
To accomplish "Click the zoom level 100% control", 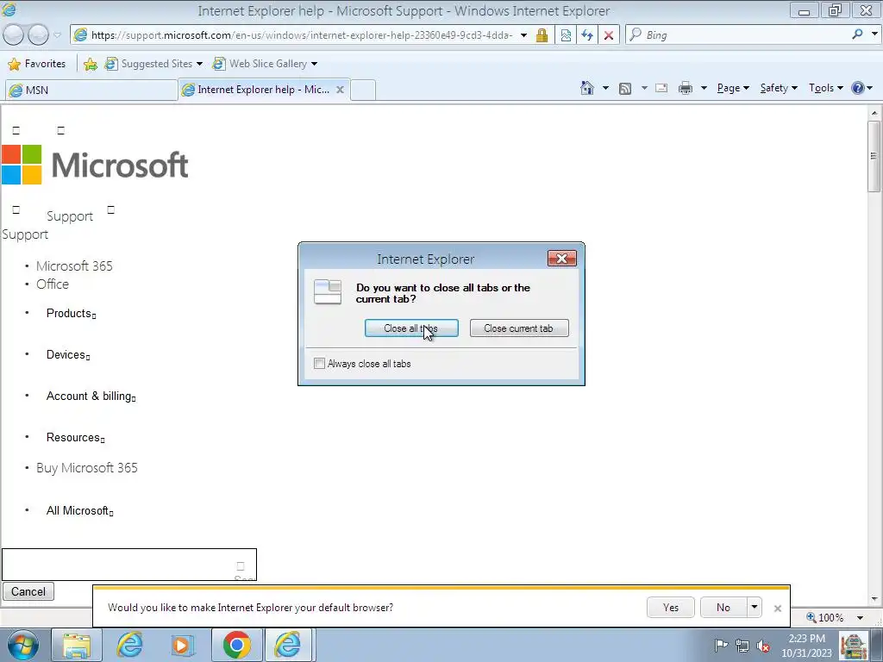I will tap(829, 617).
